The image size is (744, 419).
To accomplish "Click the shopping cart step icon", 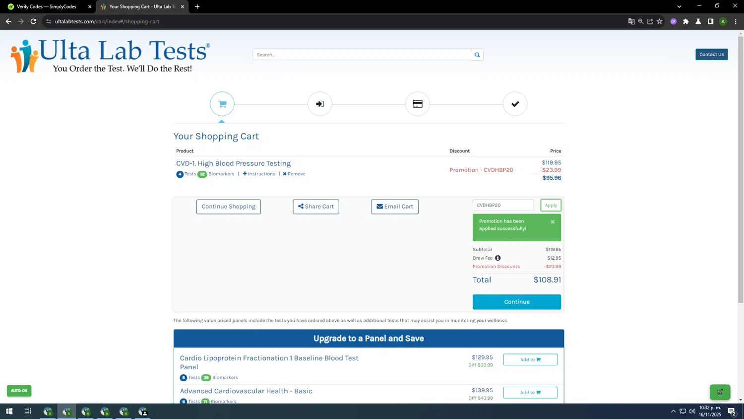I will click(222, 104).
